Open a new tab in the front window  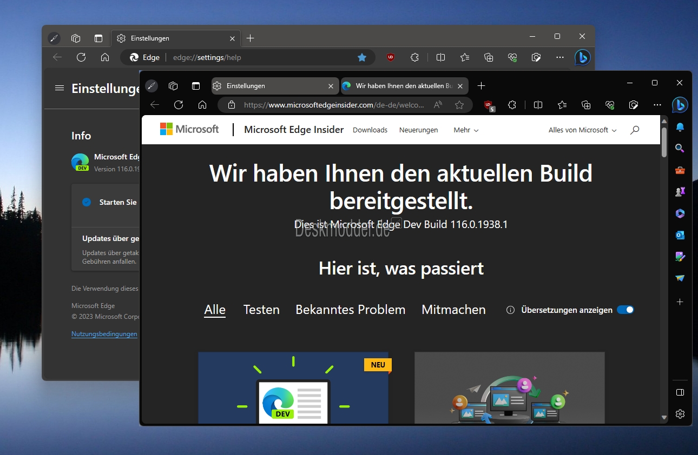(x=482, y=86)
